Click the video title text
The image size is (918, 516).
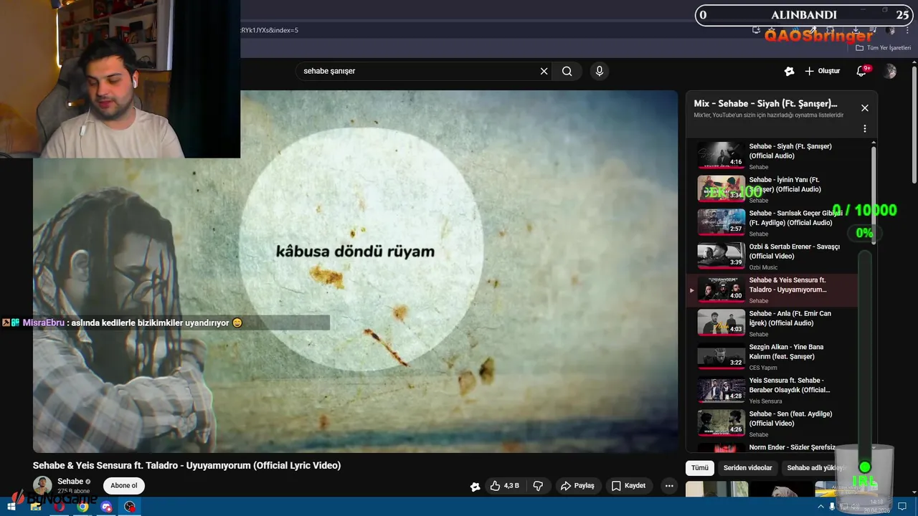coord(186,465)
